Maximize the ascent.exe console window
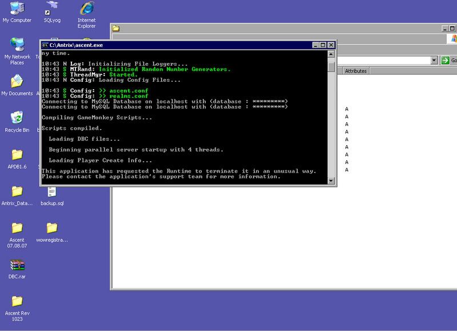Screen dimensions: 457x331 [x=323, y=45]
